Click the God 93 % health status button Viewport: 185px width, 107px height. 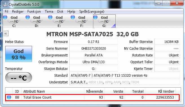tap(19, 54)
